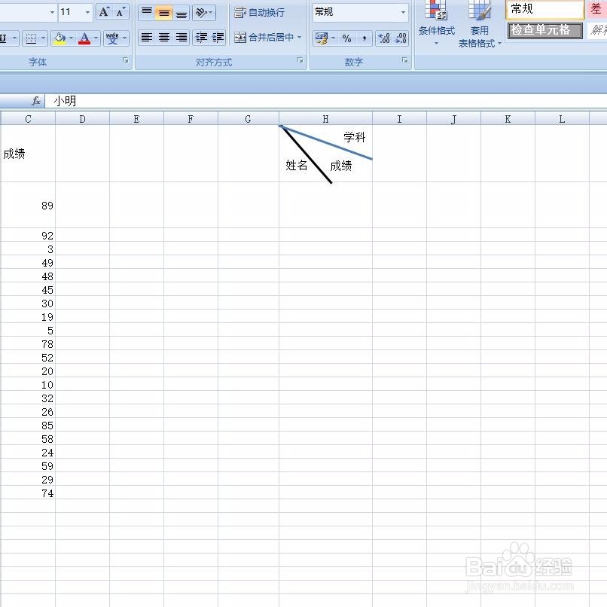Open font name dropdown arrow

tap(52, 12)
